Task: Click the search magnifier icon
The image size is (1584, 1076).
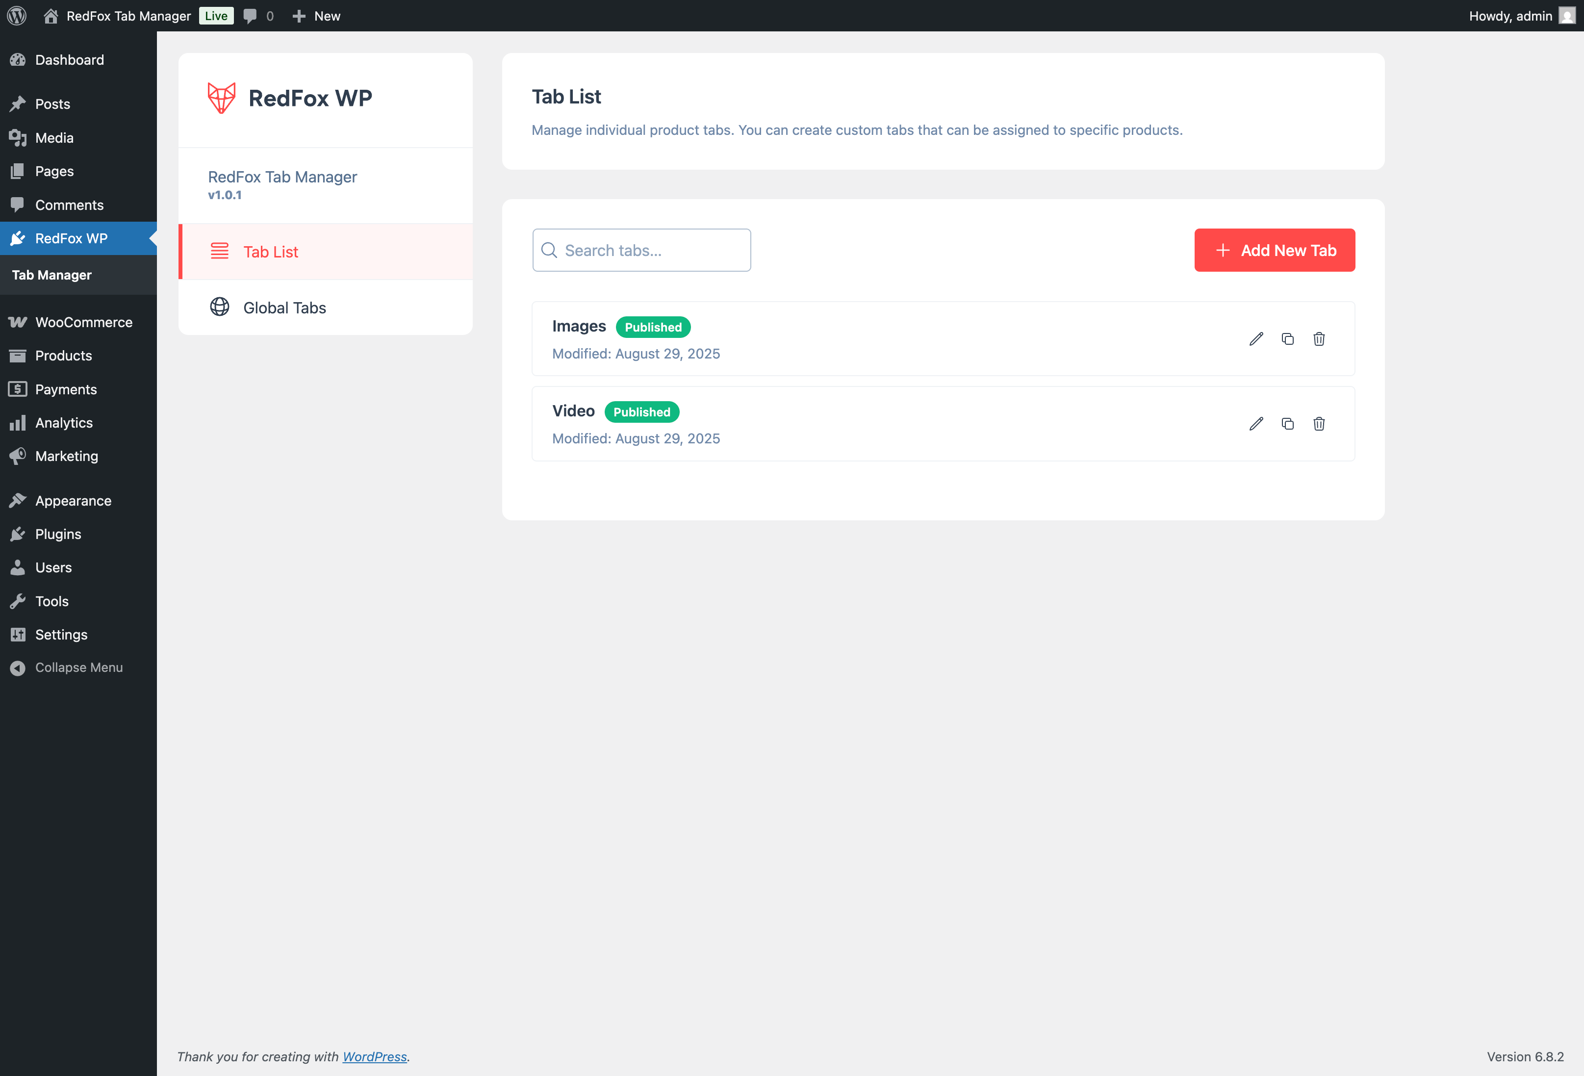Action: (549, 250)
